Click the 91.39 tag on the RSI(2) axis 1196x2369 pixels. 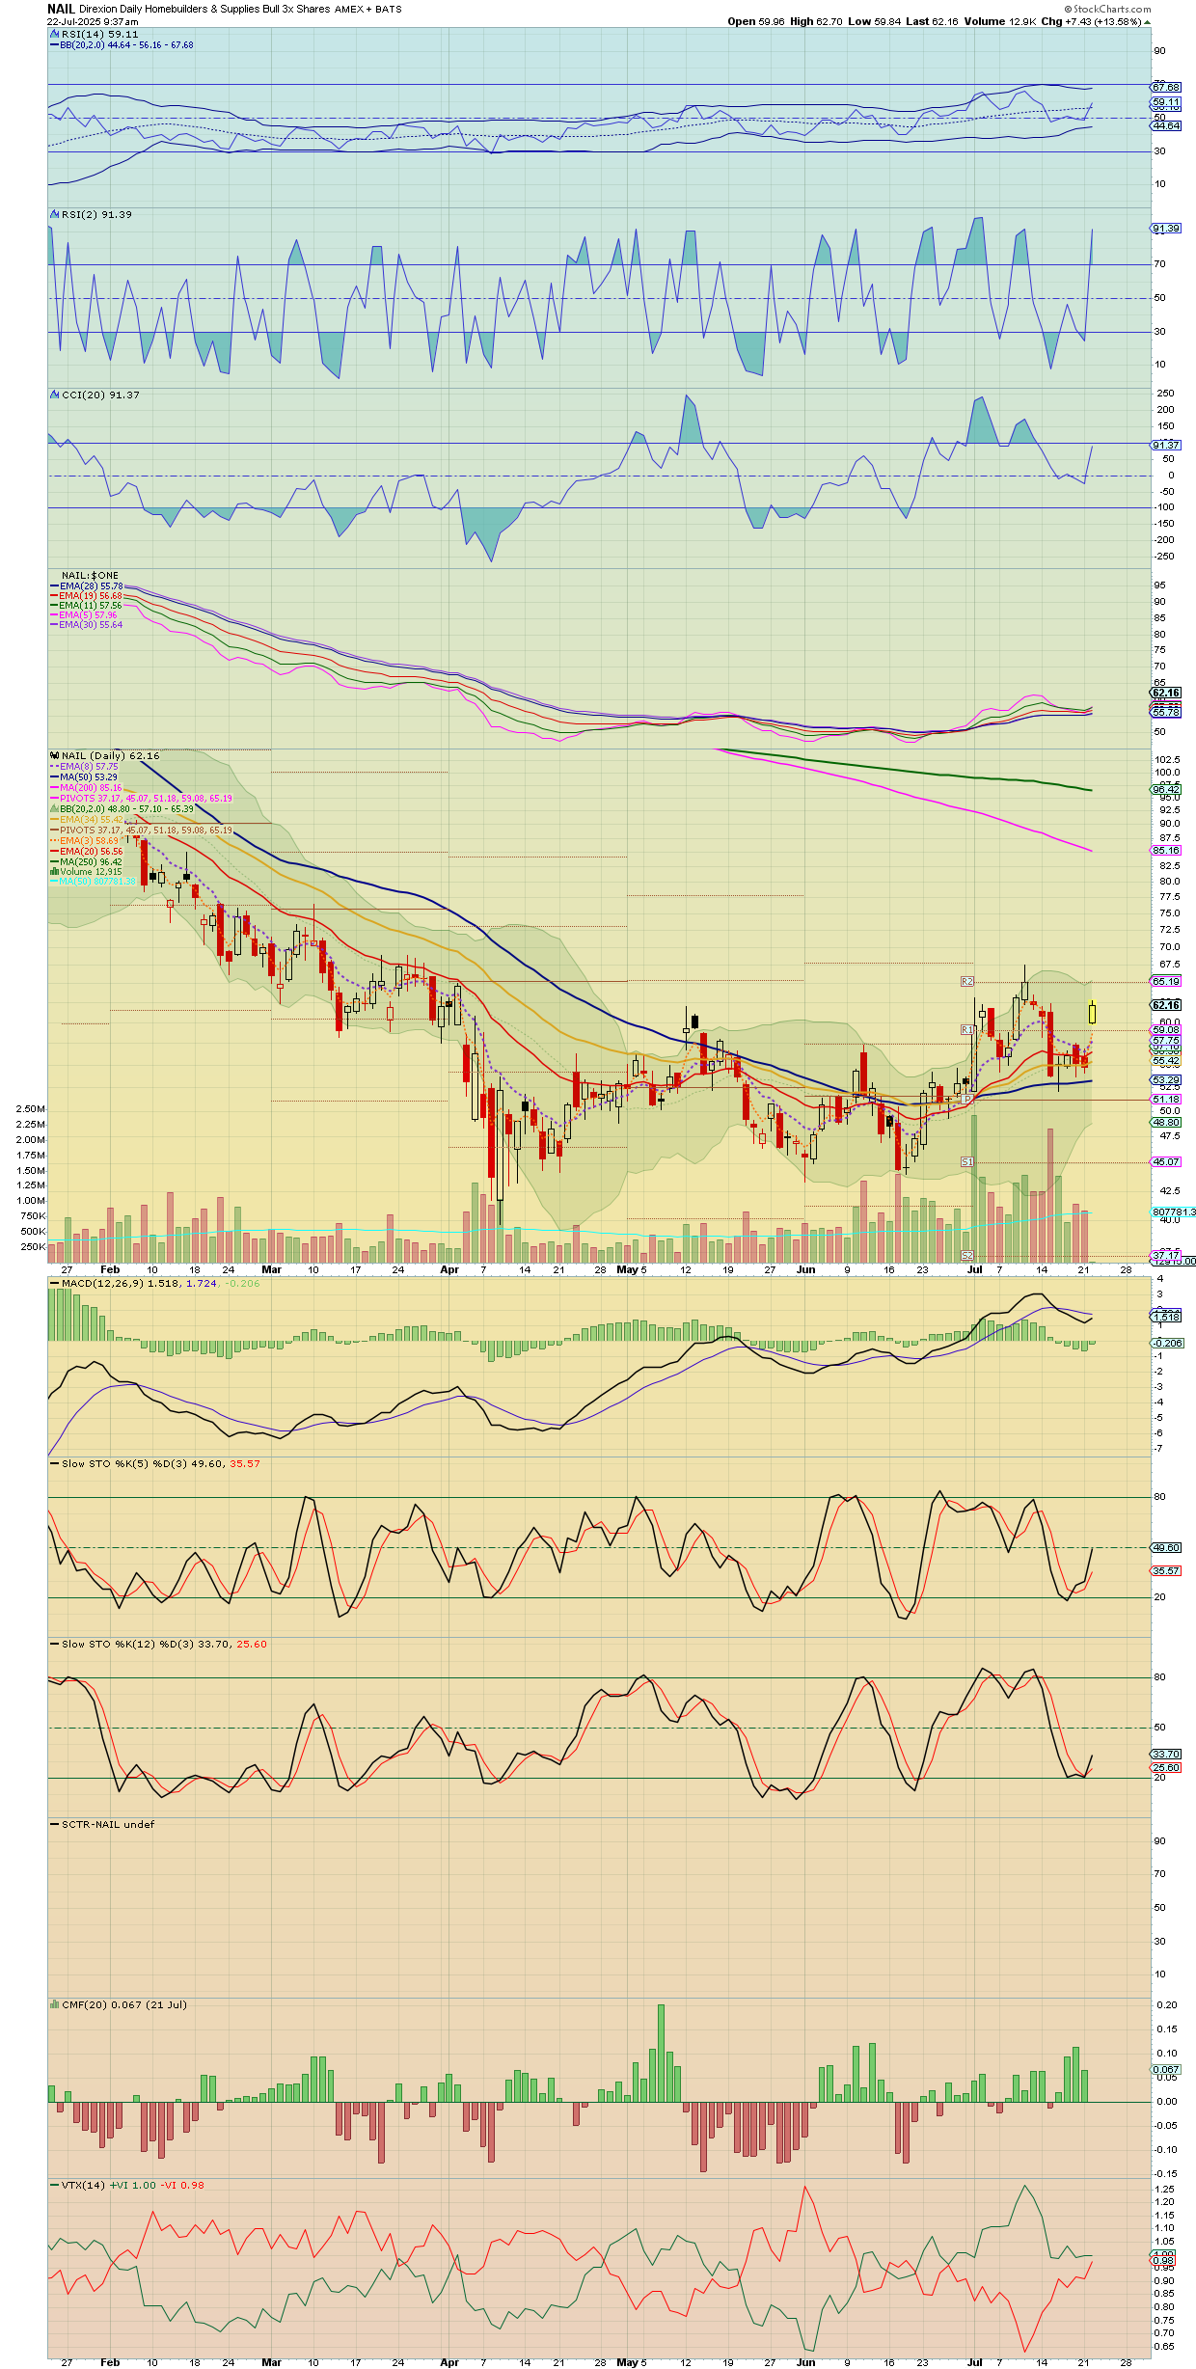pyautogui.click(x=1166, y=229)
